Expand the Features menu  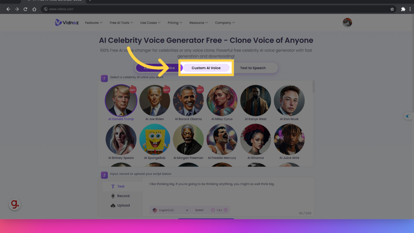tap(94, 23)
